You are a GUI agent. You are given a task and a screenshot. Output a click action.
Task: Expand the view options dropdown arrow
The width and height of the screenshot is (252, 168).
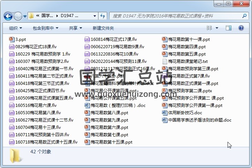pos(217,28)
